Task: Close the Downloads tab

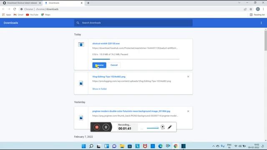Action: [x=82, y=3]
